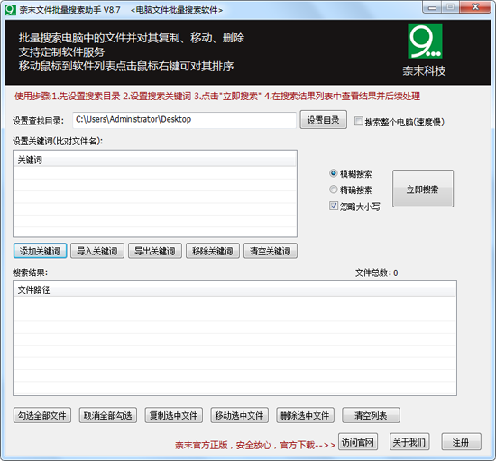The height and width of the screenshot is (461, 496).
Task: Click the 文件路径 column header
Action: (x=234, y=290)
